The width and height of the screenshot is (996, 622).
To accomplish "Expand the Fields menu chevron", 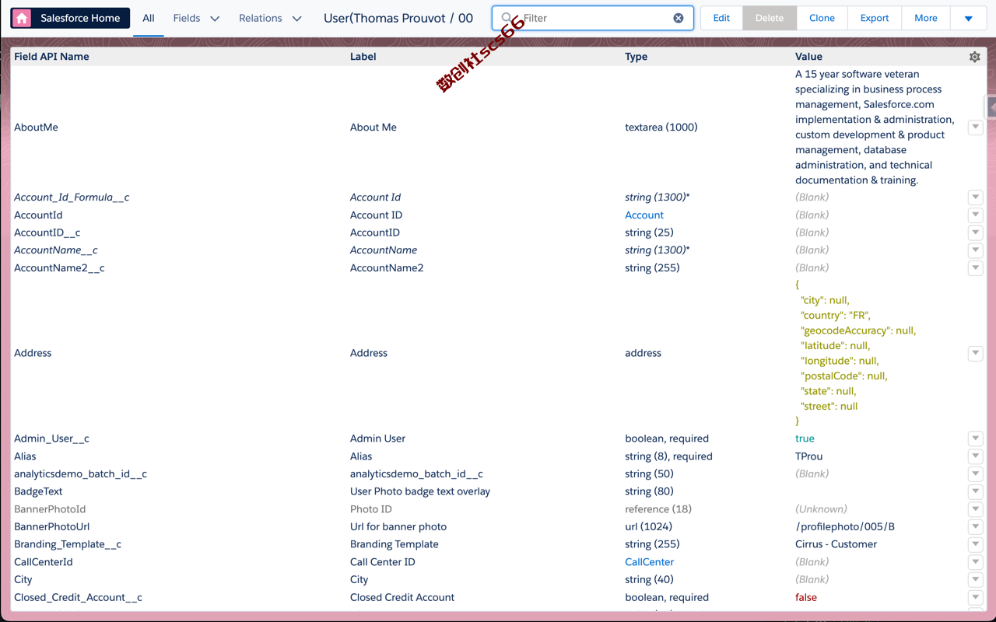I will (215, 18).
